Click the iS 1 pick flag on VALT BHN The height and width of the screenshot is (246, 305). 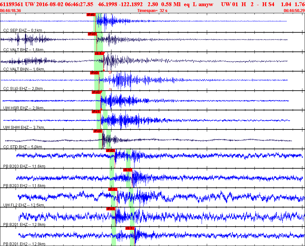99,53
